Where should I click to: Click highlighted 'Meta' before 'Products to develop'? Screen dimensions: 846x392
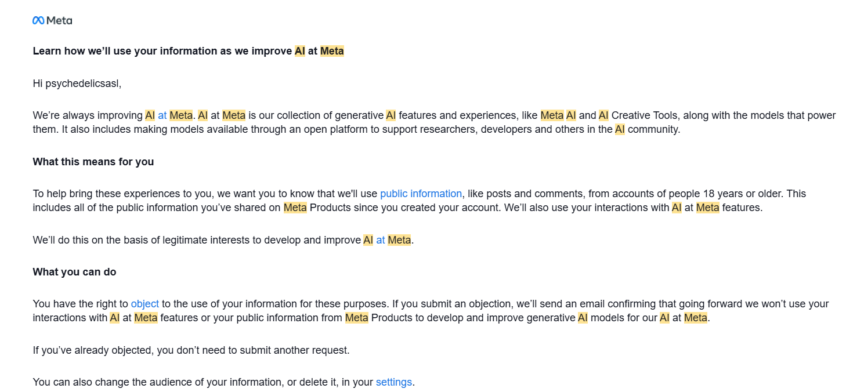pos(357,318)
